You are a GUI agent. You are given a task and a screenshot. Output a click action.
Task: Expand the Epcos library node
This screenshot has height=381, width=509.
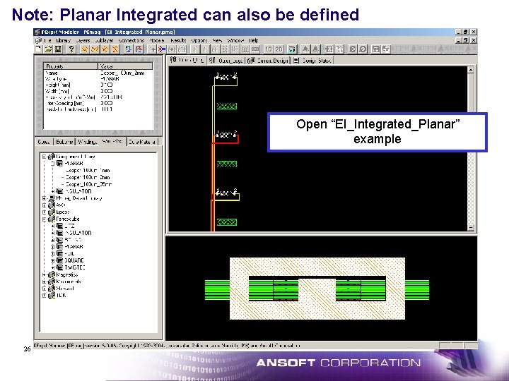[45, 212]
